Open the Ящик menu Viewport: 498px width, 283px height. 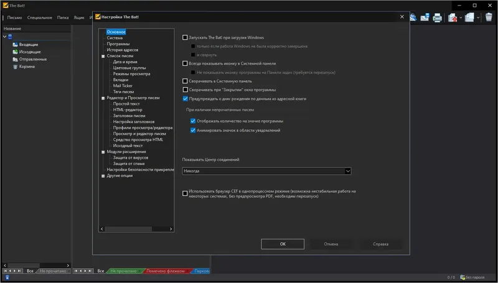[x=79, y=18]
